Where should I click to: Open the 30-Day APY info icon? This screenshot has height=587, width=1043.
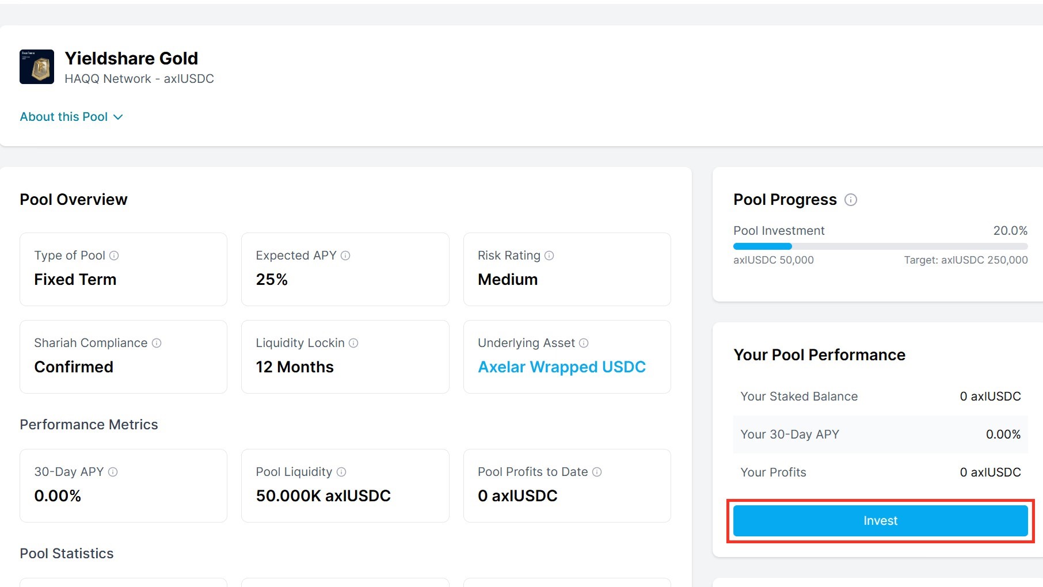pos(113,472)
